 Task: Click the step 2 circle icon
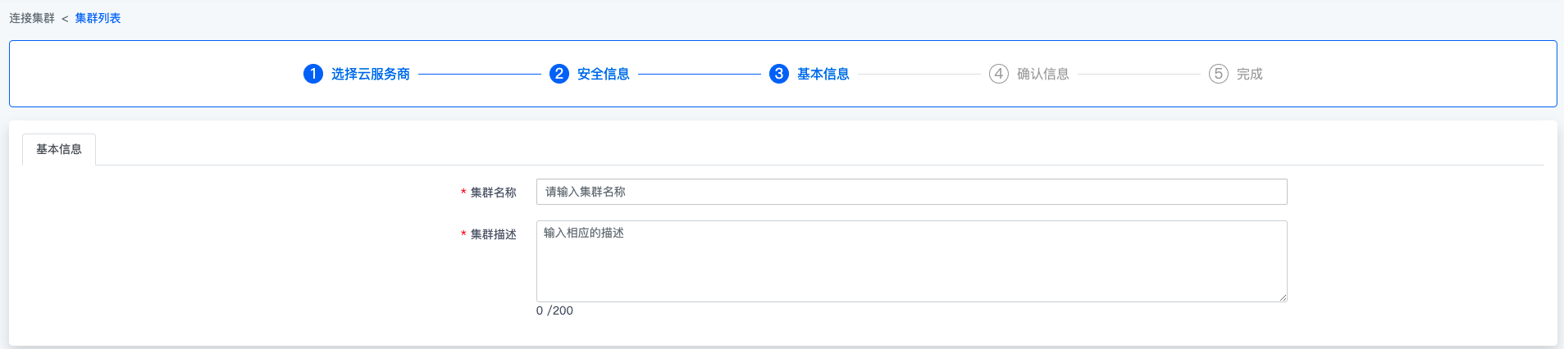(559, 74)
